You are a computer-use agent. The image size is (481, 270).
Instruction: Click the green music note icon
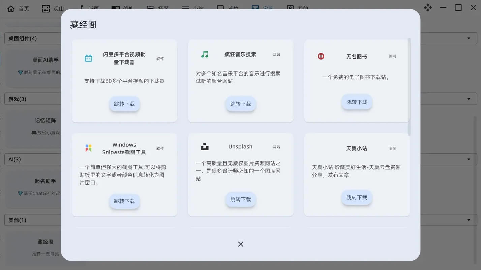(205, 54)
